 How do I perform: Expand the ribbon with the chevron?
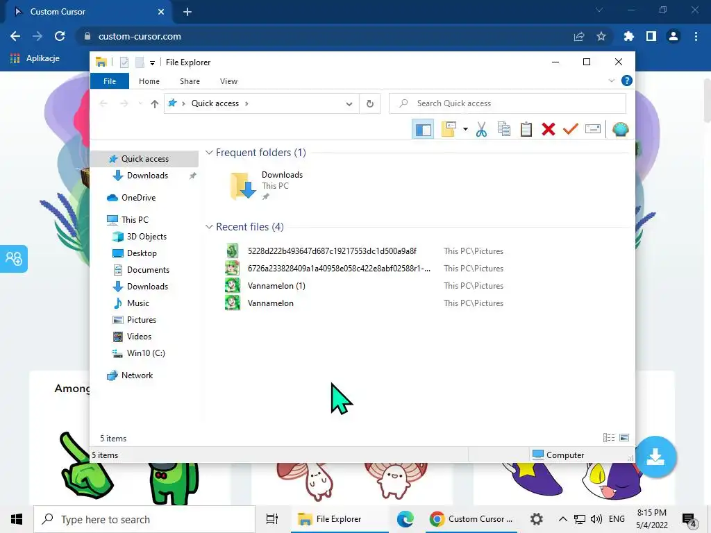[611, 81]
